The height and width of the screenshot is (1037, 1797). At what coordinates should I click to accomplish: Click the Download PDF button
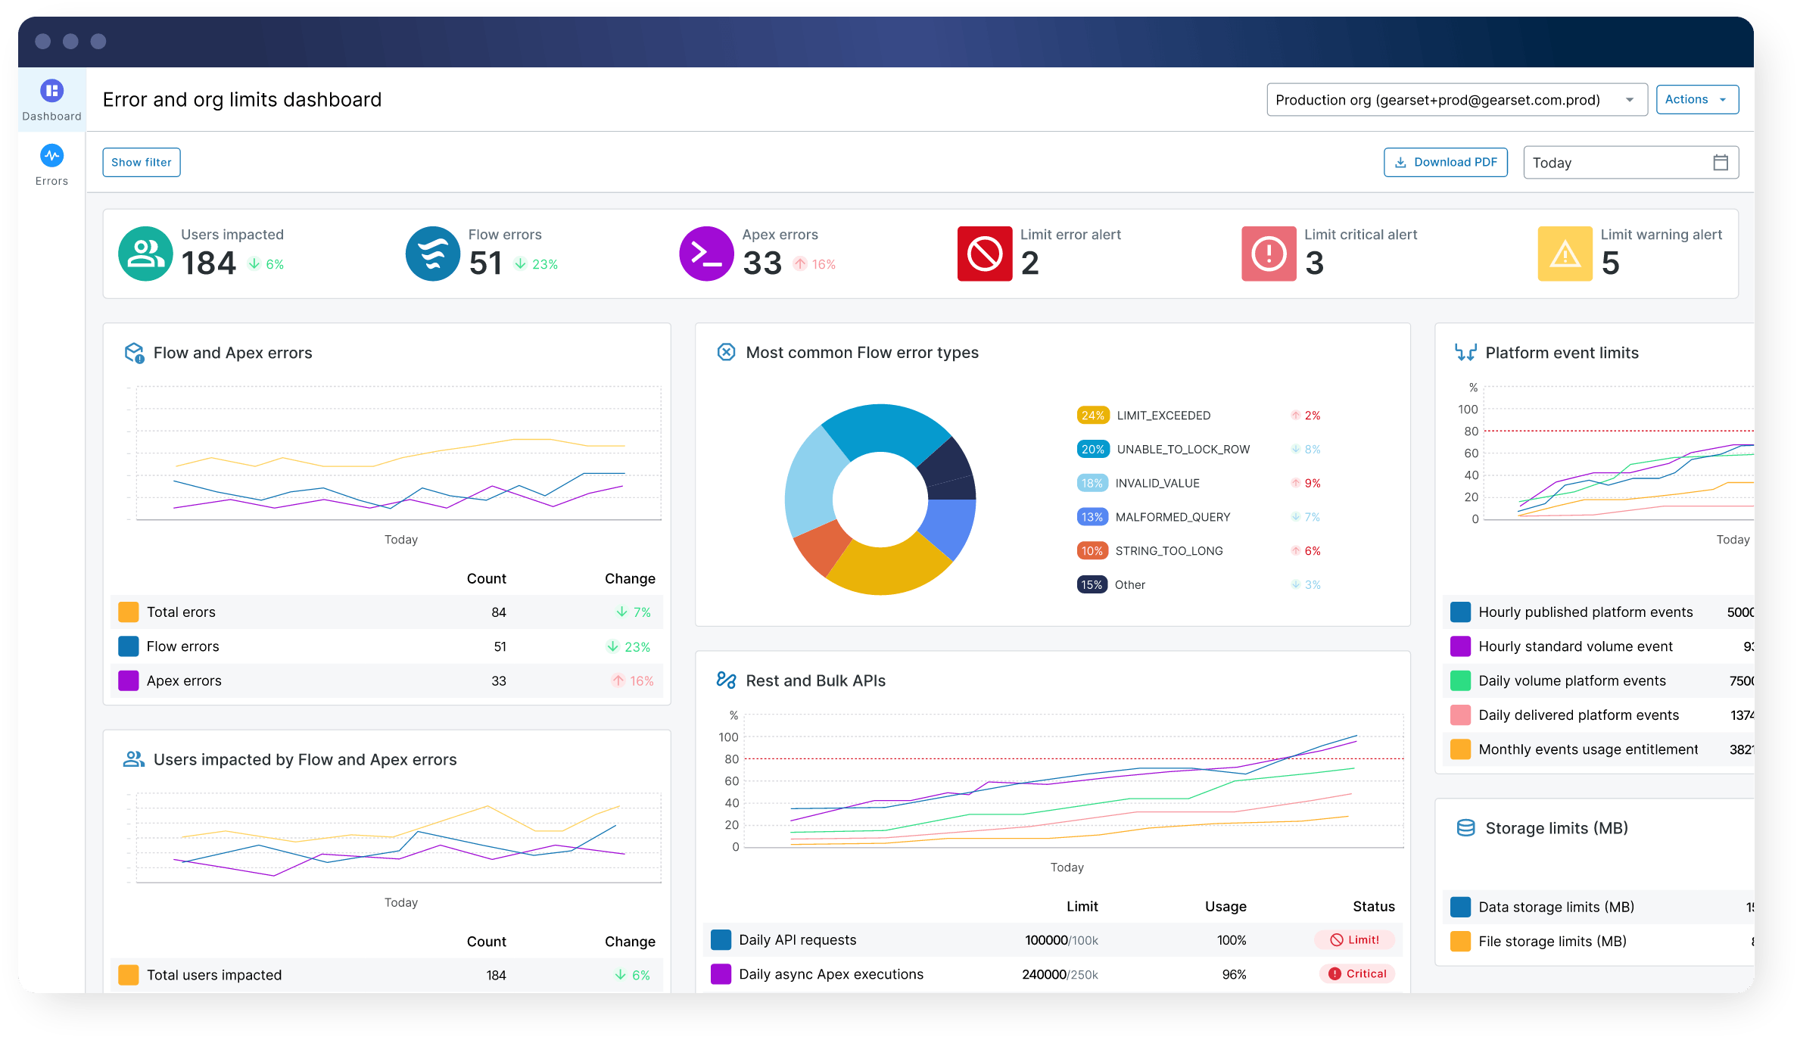click(1445, 163)
